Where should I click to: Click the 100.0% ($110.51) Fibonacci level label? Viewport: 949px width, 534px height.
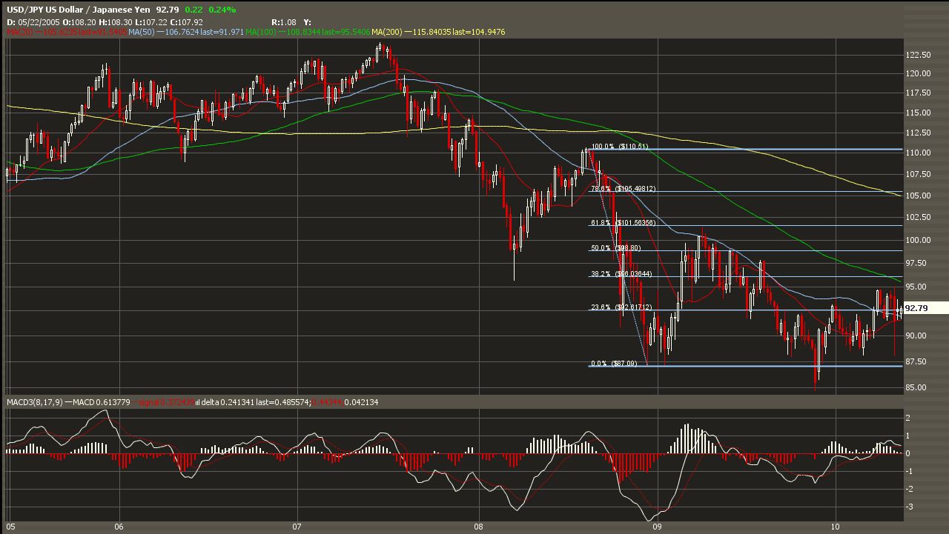[619, 147]
